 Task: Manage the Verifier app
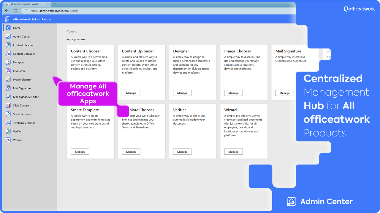pos(182,152)
